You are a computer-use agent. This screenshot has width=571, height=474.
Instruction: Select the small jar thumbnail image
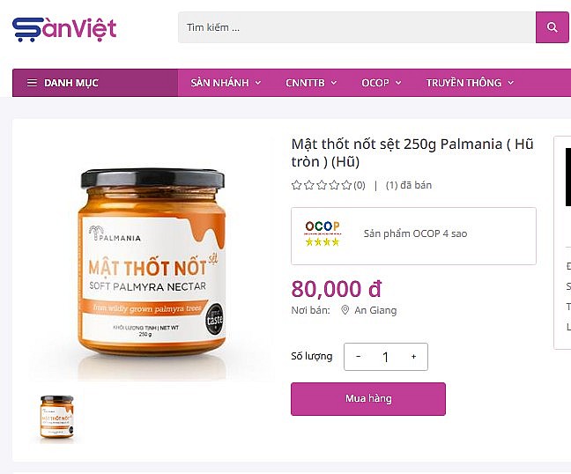point(56,417)
